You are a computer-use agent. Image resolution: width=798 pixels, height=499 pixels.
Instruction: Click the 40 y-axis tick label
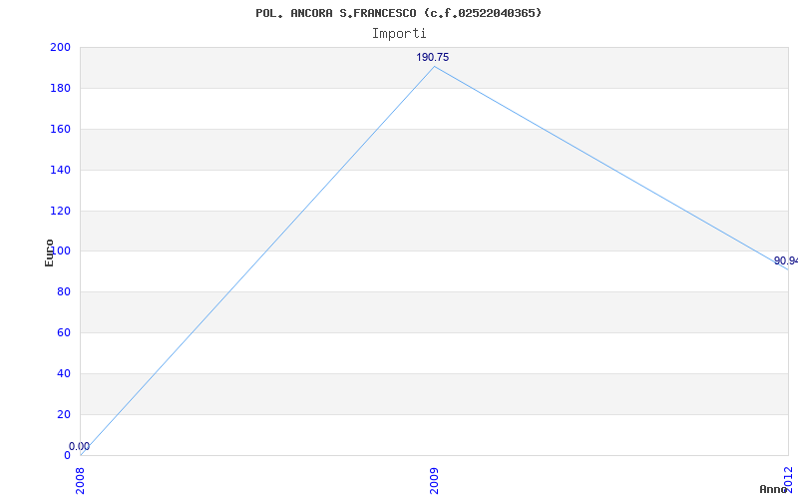[64, 373]
